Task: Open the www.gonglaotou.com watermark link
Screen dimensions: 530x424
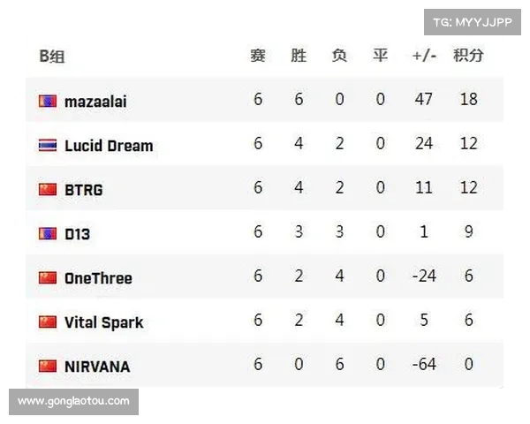Action: (74, 402)
